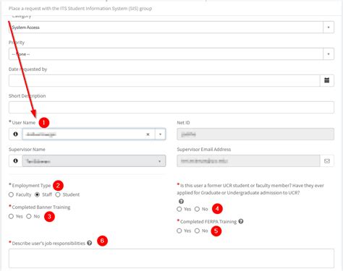The height and width of the screenshot is (271, 343).
Task: Select Staff employment type
Action: click(37, 194)
